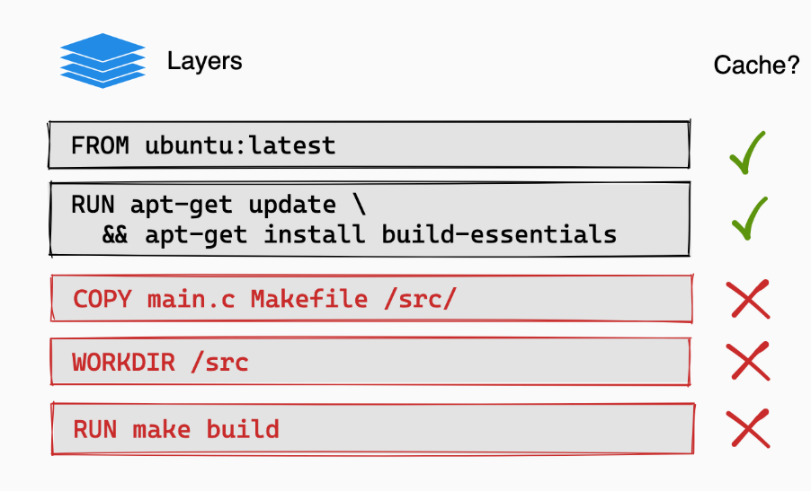Viewport: 811px width, 491px height.
Task: Click the word Makefile in the COPY line
Action: (x=309, y=299)
